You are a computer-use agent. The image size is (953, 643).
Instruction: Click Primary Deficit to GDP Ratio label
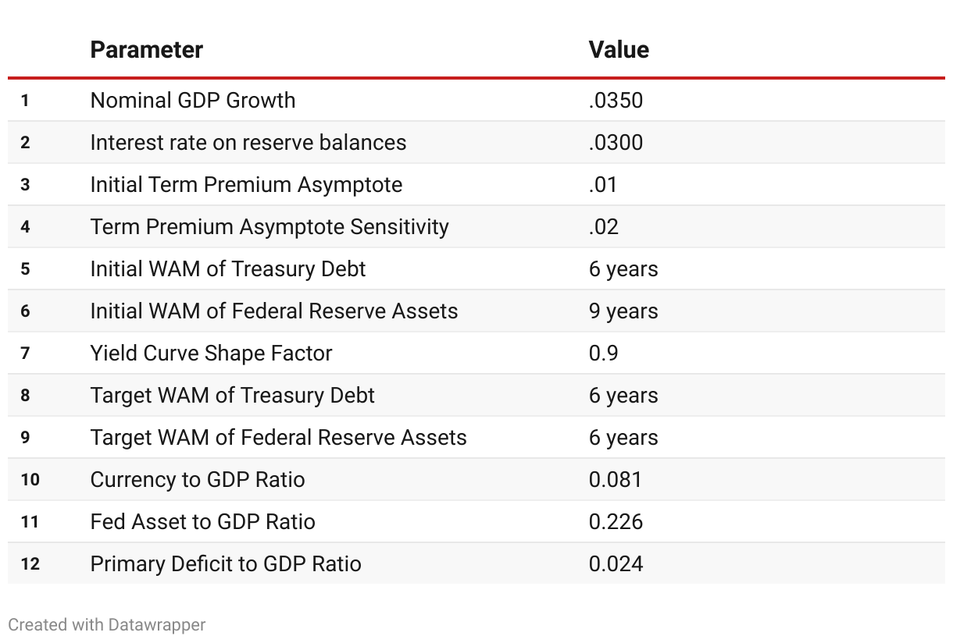pyautogui.click(x=226, y=564)
